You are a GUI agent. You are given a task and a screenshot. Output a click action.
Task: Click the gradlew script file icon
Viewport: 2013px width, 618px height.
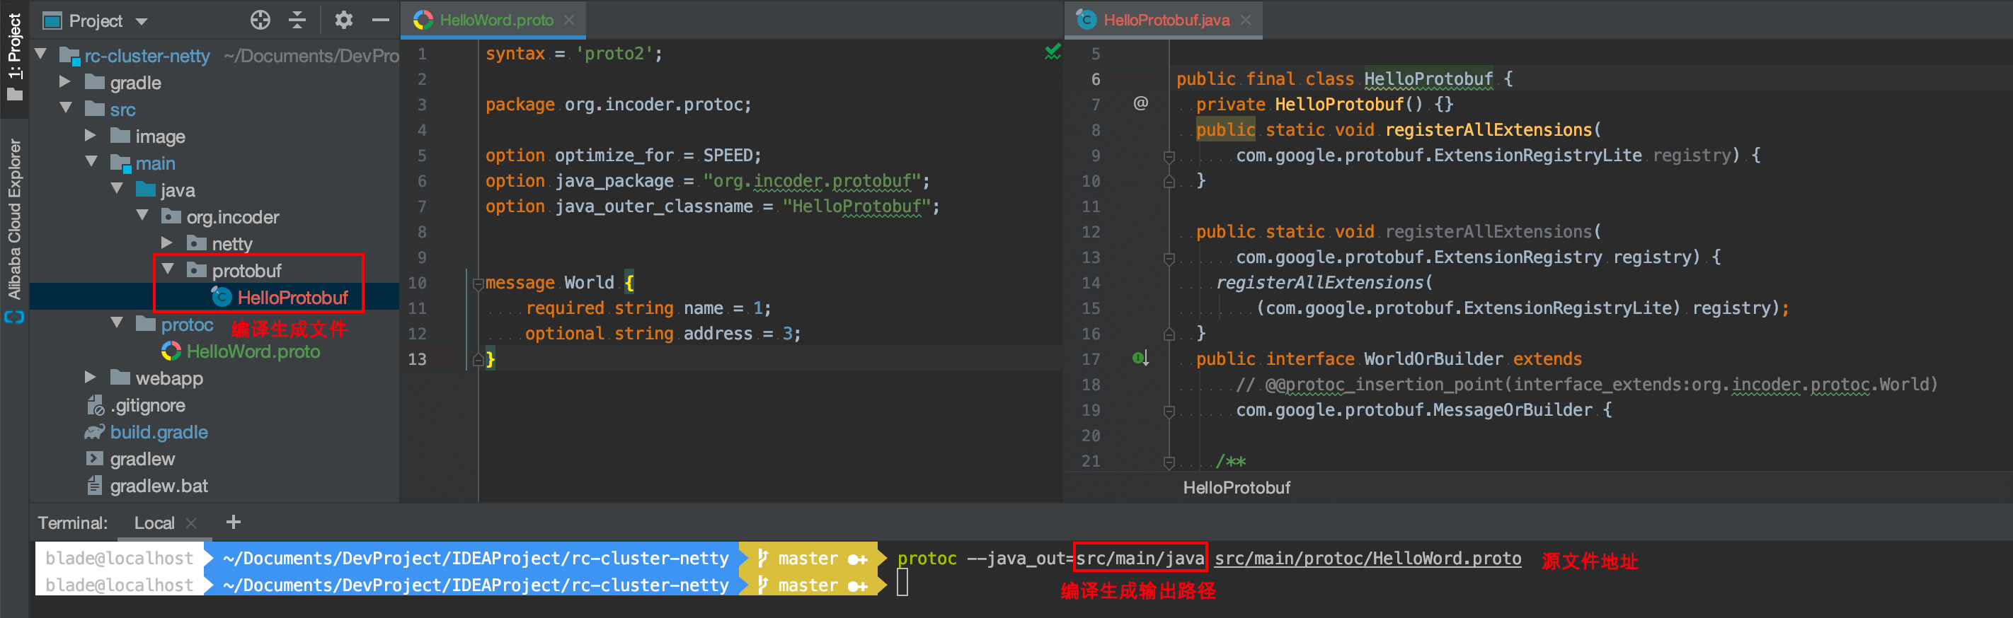[95, 459]
